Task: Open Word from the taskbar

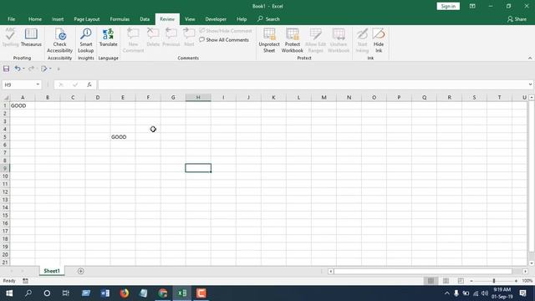Action: point(105,293)
